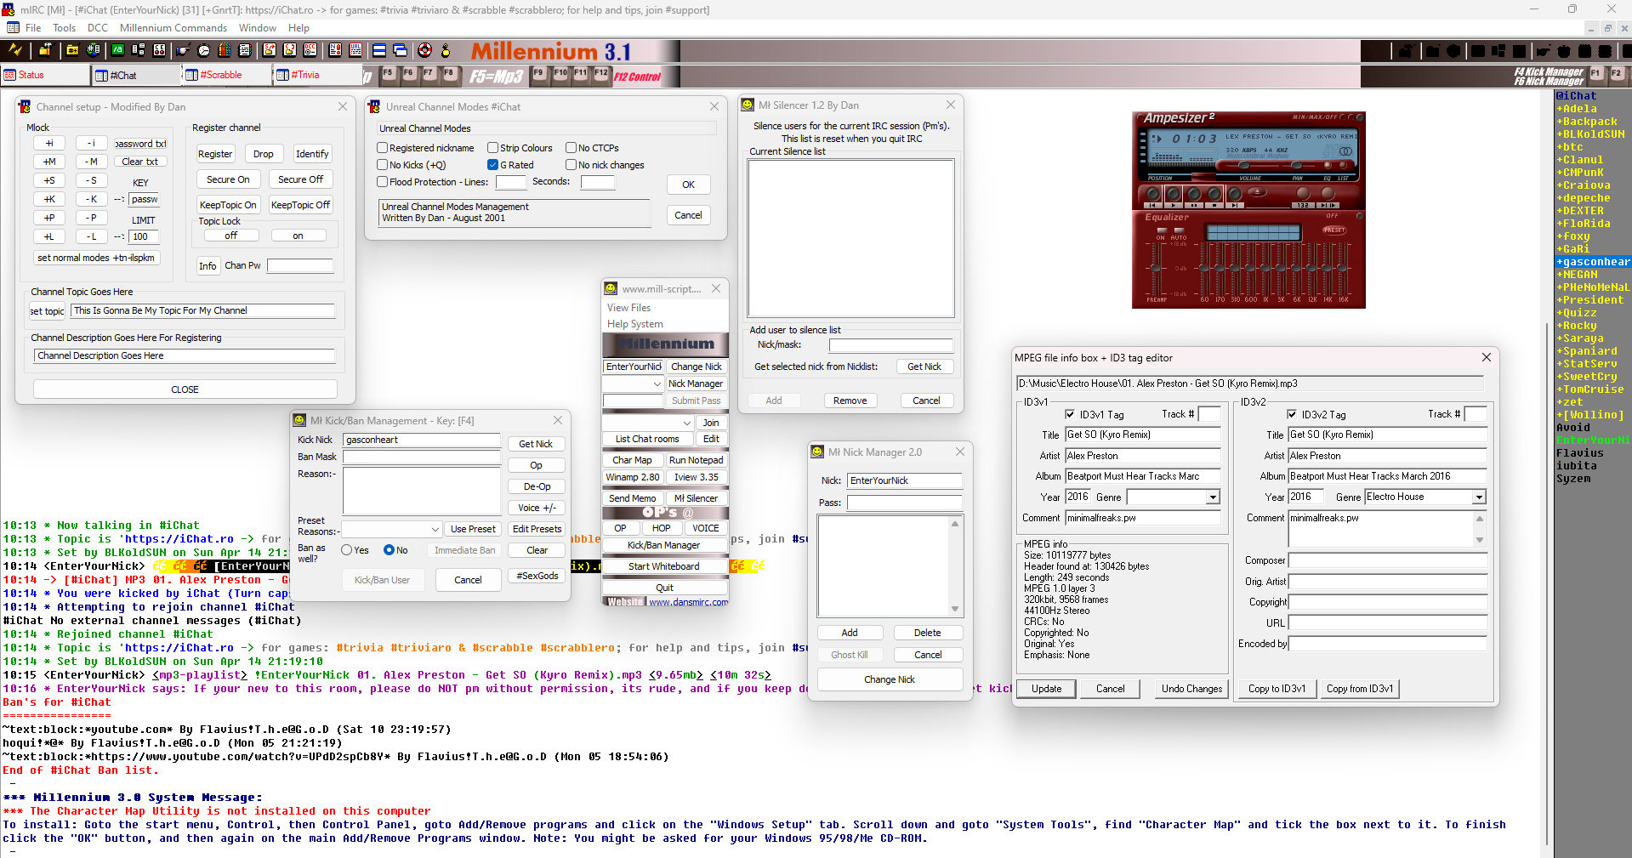Click Update in MPEG file info
Screen dimensions: 1632x858
pyautogui.click(x=1046, y=689)
